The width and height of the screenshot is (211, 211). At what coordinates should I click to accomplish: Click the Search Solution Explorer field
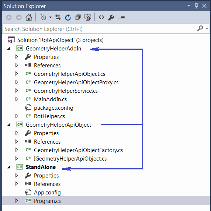click(x=100, y=29)
